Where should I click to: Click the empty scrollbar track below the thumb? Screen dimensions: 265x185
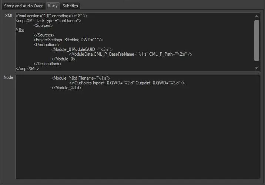point(257,64)
